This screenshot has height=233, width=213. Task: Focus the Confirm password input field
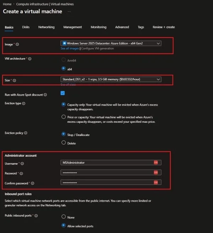tap(111, 182)
